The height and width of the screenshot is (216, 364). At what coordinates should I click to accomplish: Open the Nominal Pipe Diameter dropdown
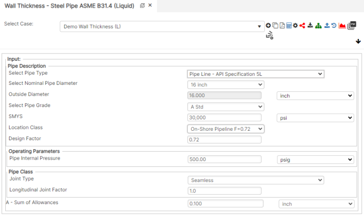coord(226,85)
